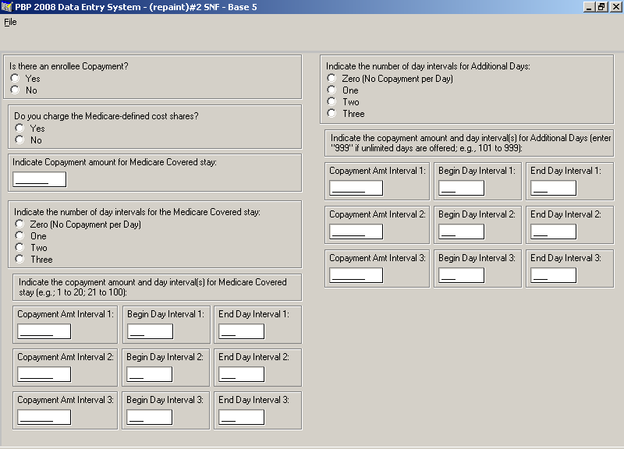This screenshot has height=449, width=624.
Task: Select Two intervals for Additional Days
Action: (x=331, y=101)
